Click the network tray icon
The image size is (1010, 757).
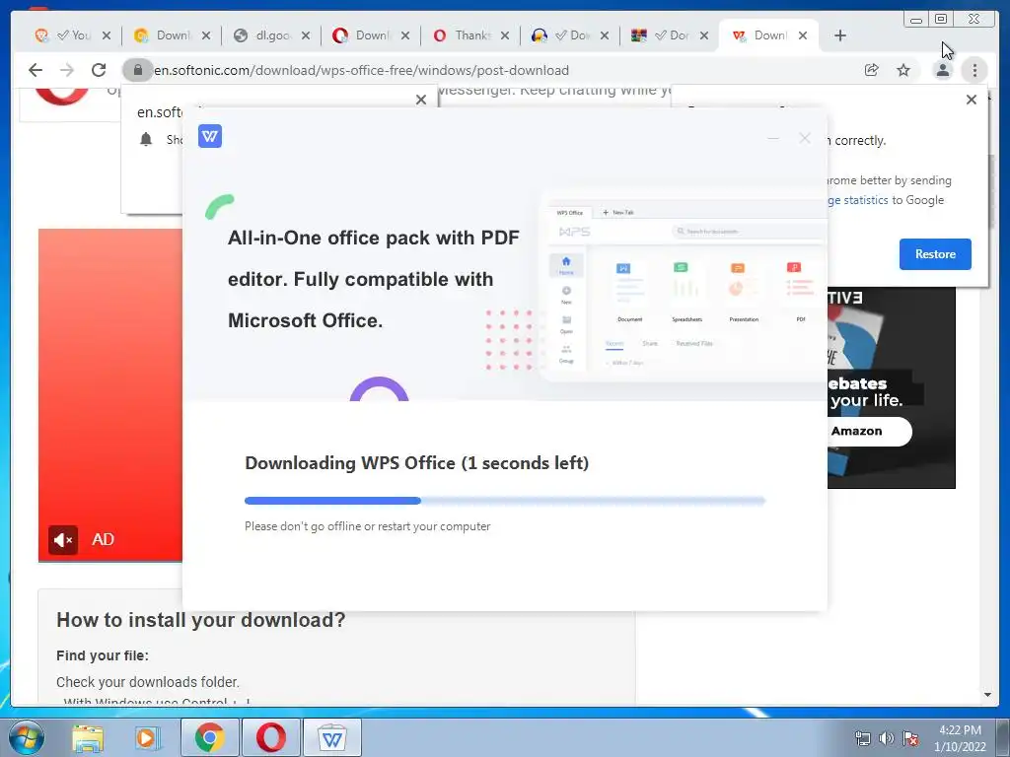pyautogui.click(x=862, y=738)
